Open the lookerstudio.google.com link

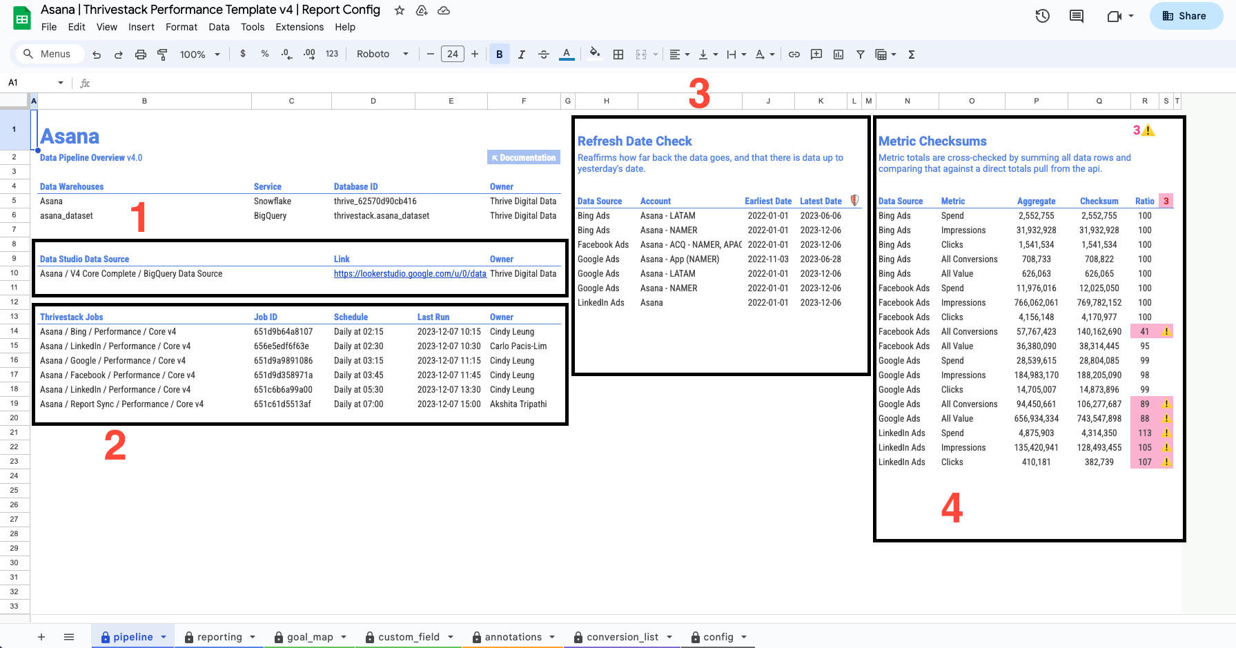410,274
